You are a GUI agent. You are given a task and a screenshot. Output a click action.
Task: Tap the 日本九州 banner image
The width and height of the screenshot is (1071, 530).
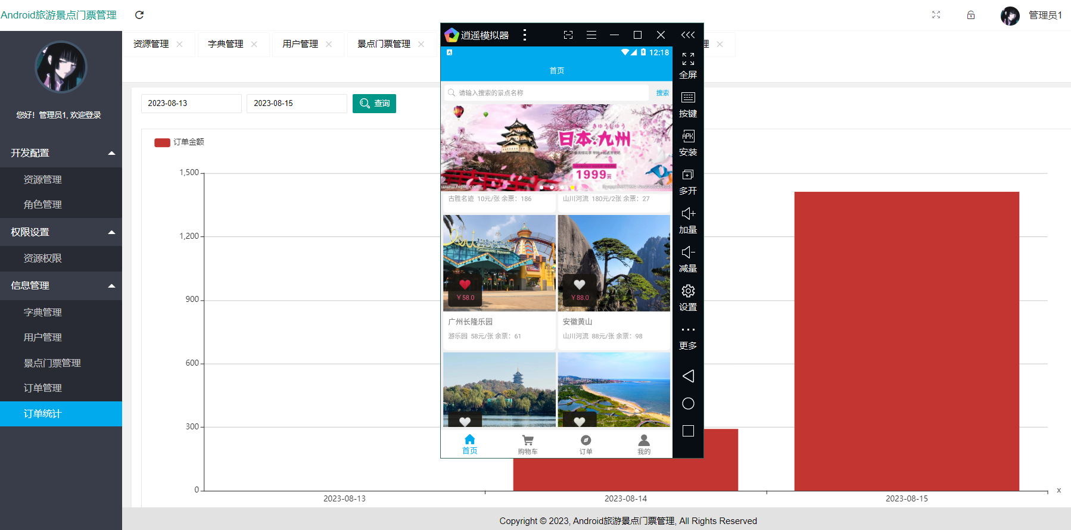coord(556,148)
